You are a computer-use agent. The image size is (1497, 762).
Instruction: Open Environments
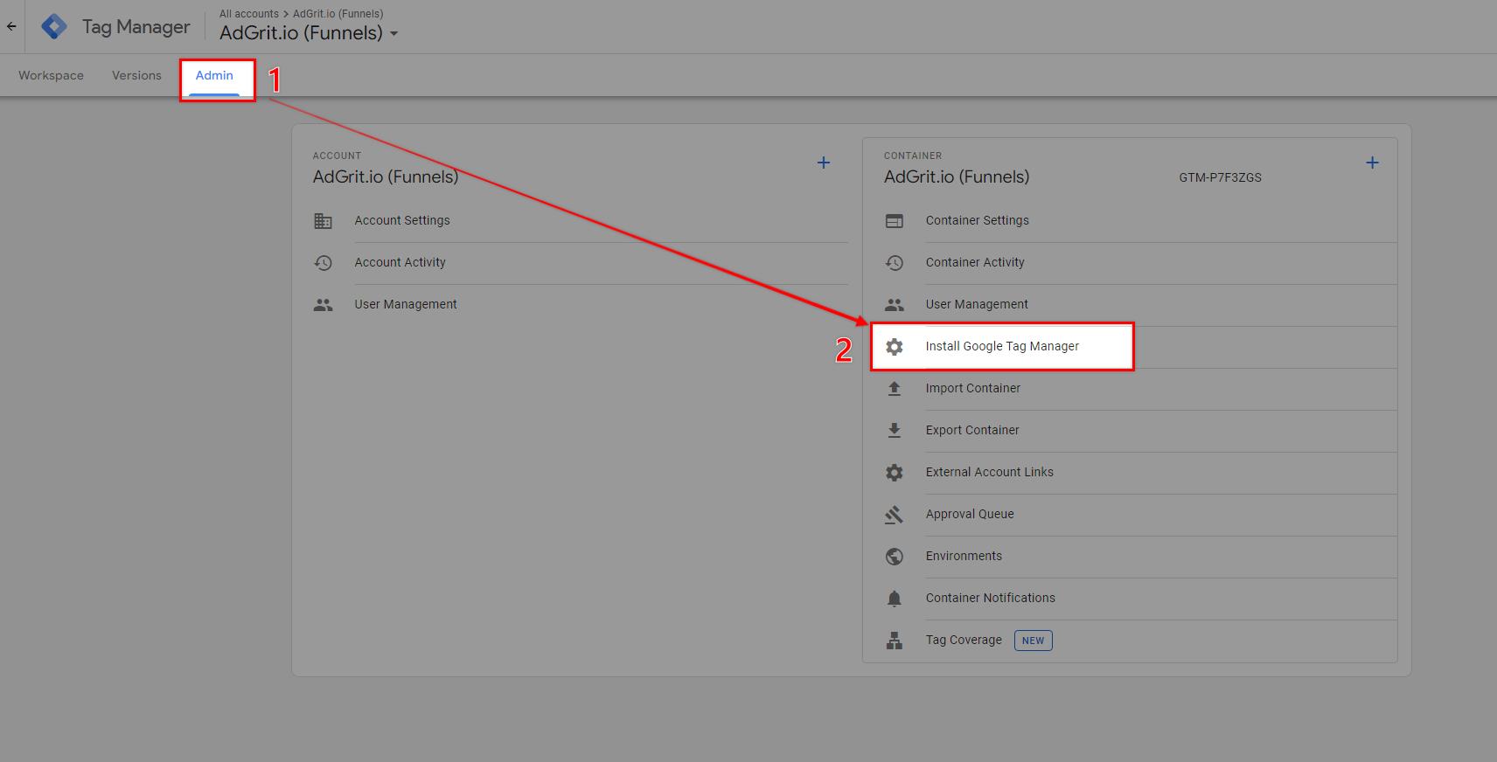(x=964, y=556)
